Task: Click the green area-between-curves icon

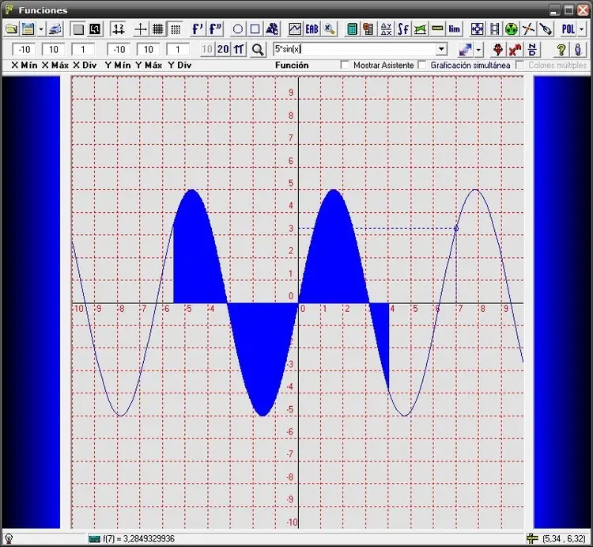Action: tap(420, 28)
